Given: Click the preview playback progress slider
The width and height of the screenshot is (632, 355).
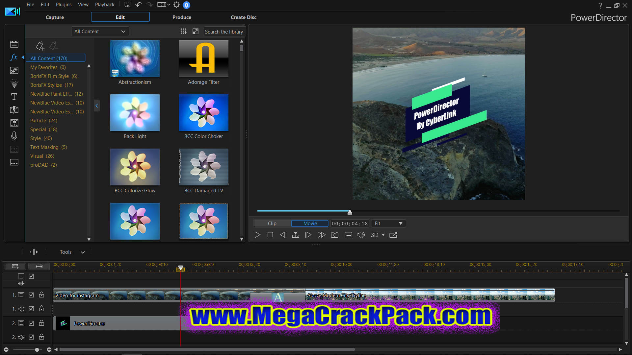Looking at the screenshot, I should pyautogui.click(x=438, y=211).
